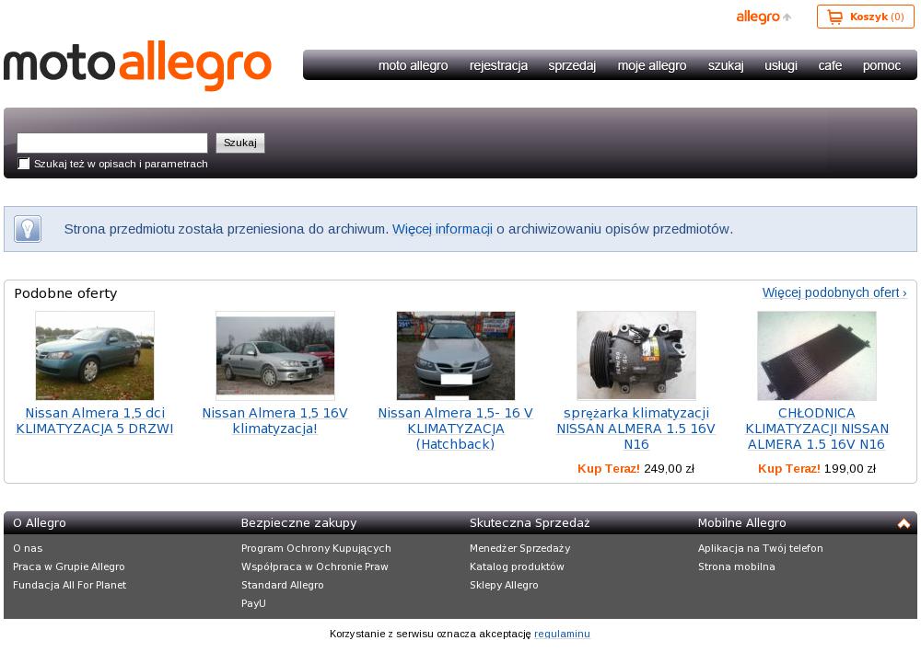Open 'Katalog produktów' footer link
The width and height of the screenshot is (921, 652).
[x=517, y=567]
